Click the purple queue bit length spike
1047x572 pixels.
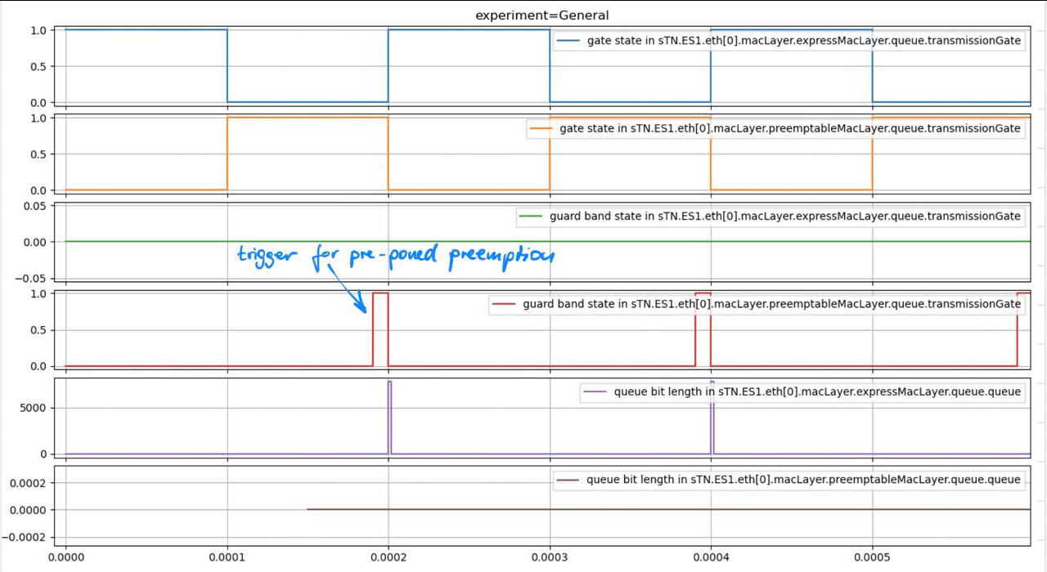(x=389, y=413)
